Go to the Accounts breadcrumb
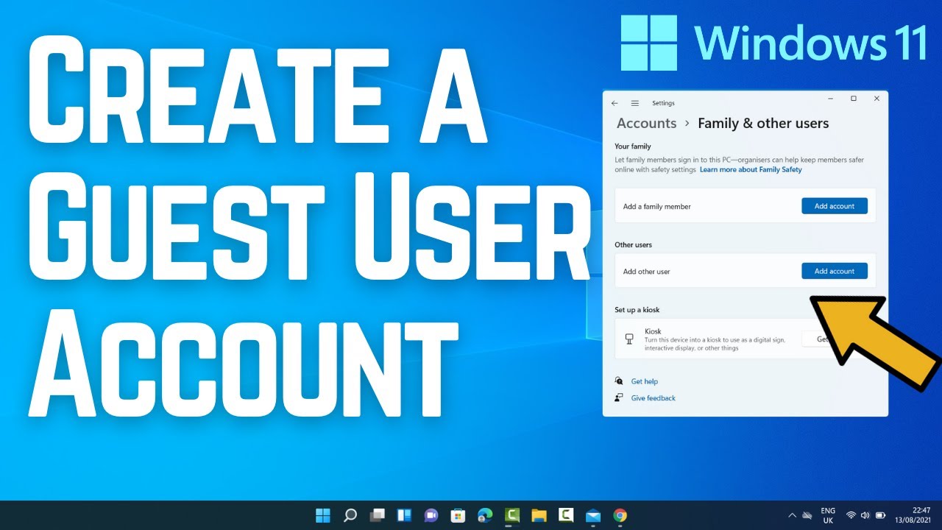This screenshot has width=942, height=530. point(646,124)
